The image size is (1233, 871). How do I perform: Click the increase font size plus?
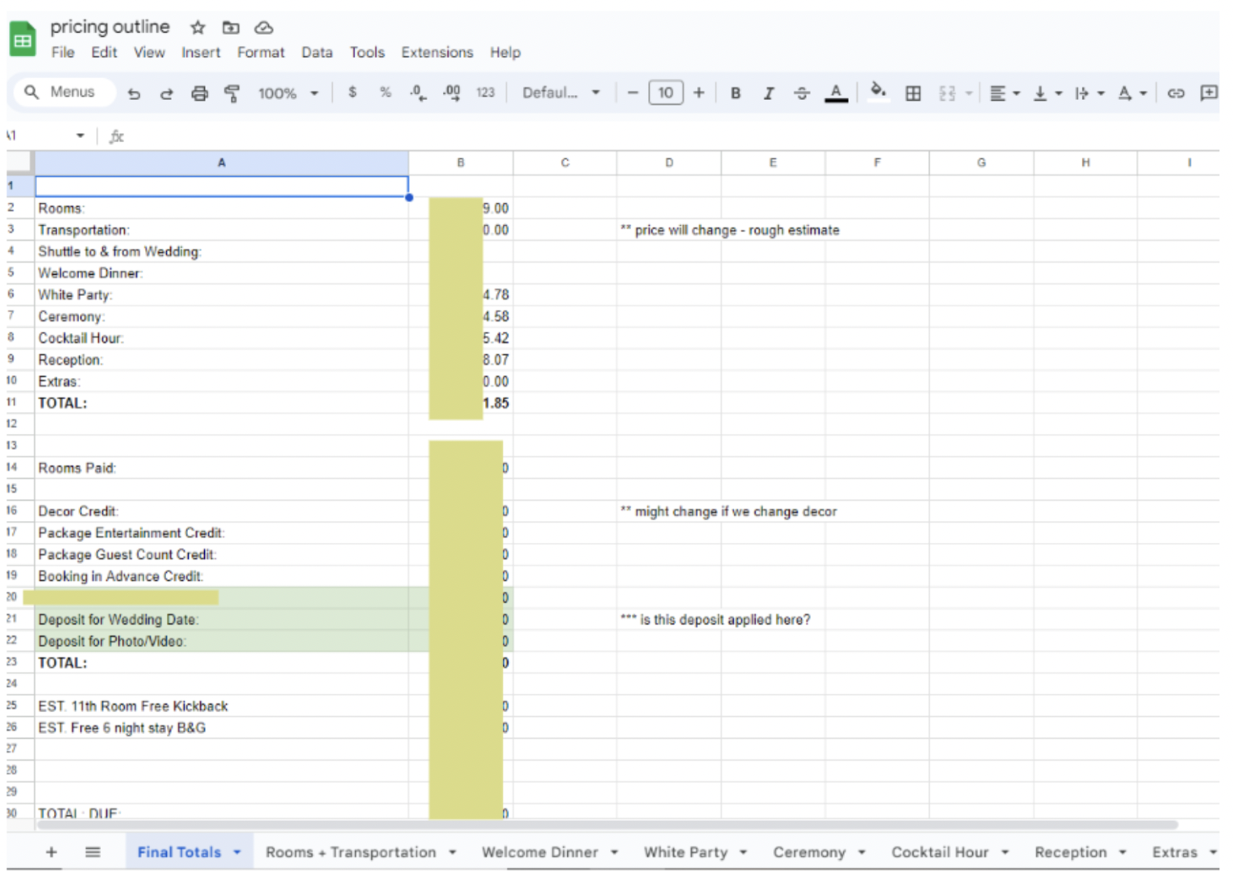coord(699,93)
